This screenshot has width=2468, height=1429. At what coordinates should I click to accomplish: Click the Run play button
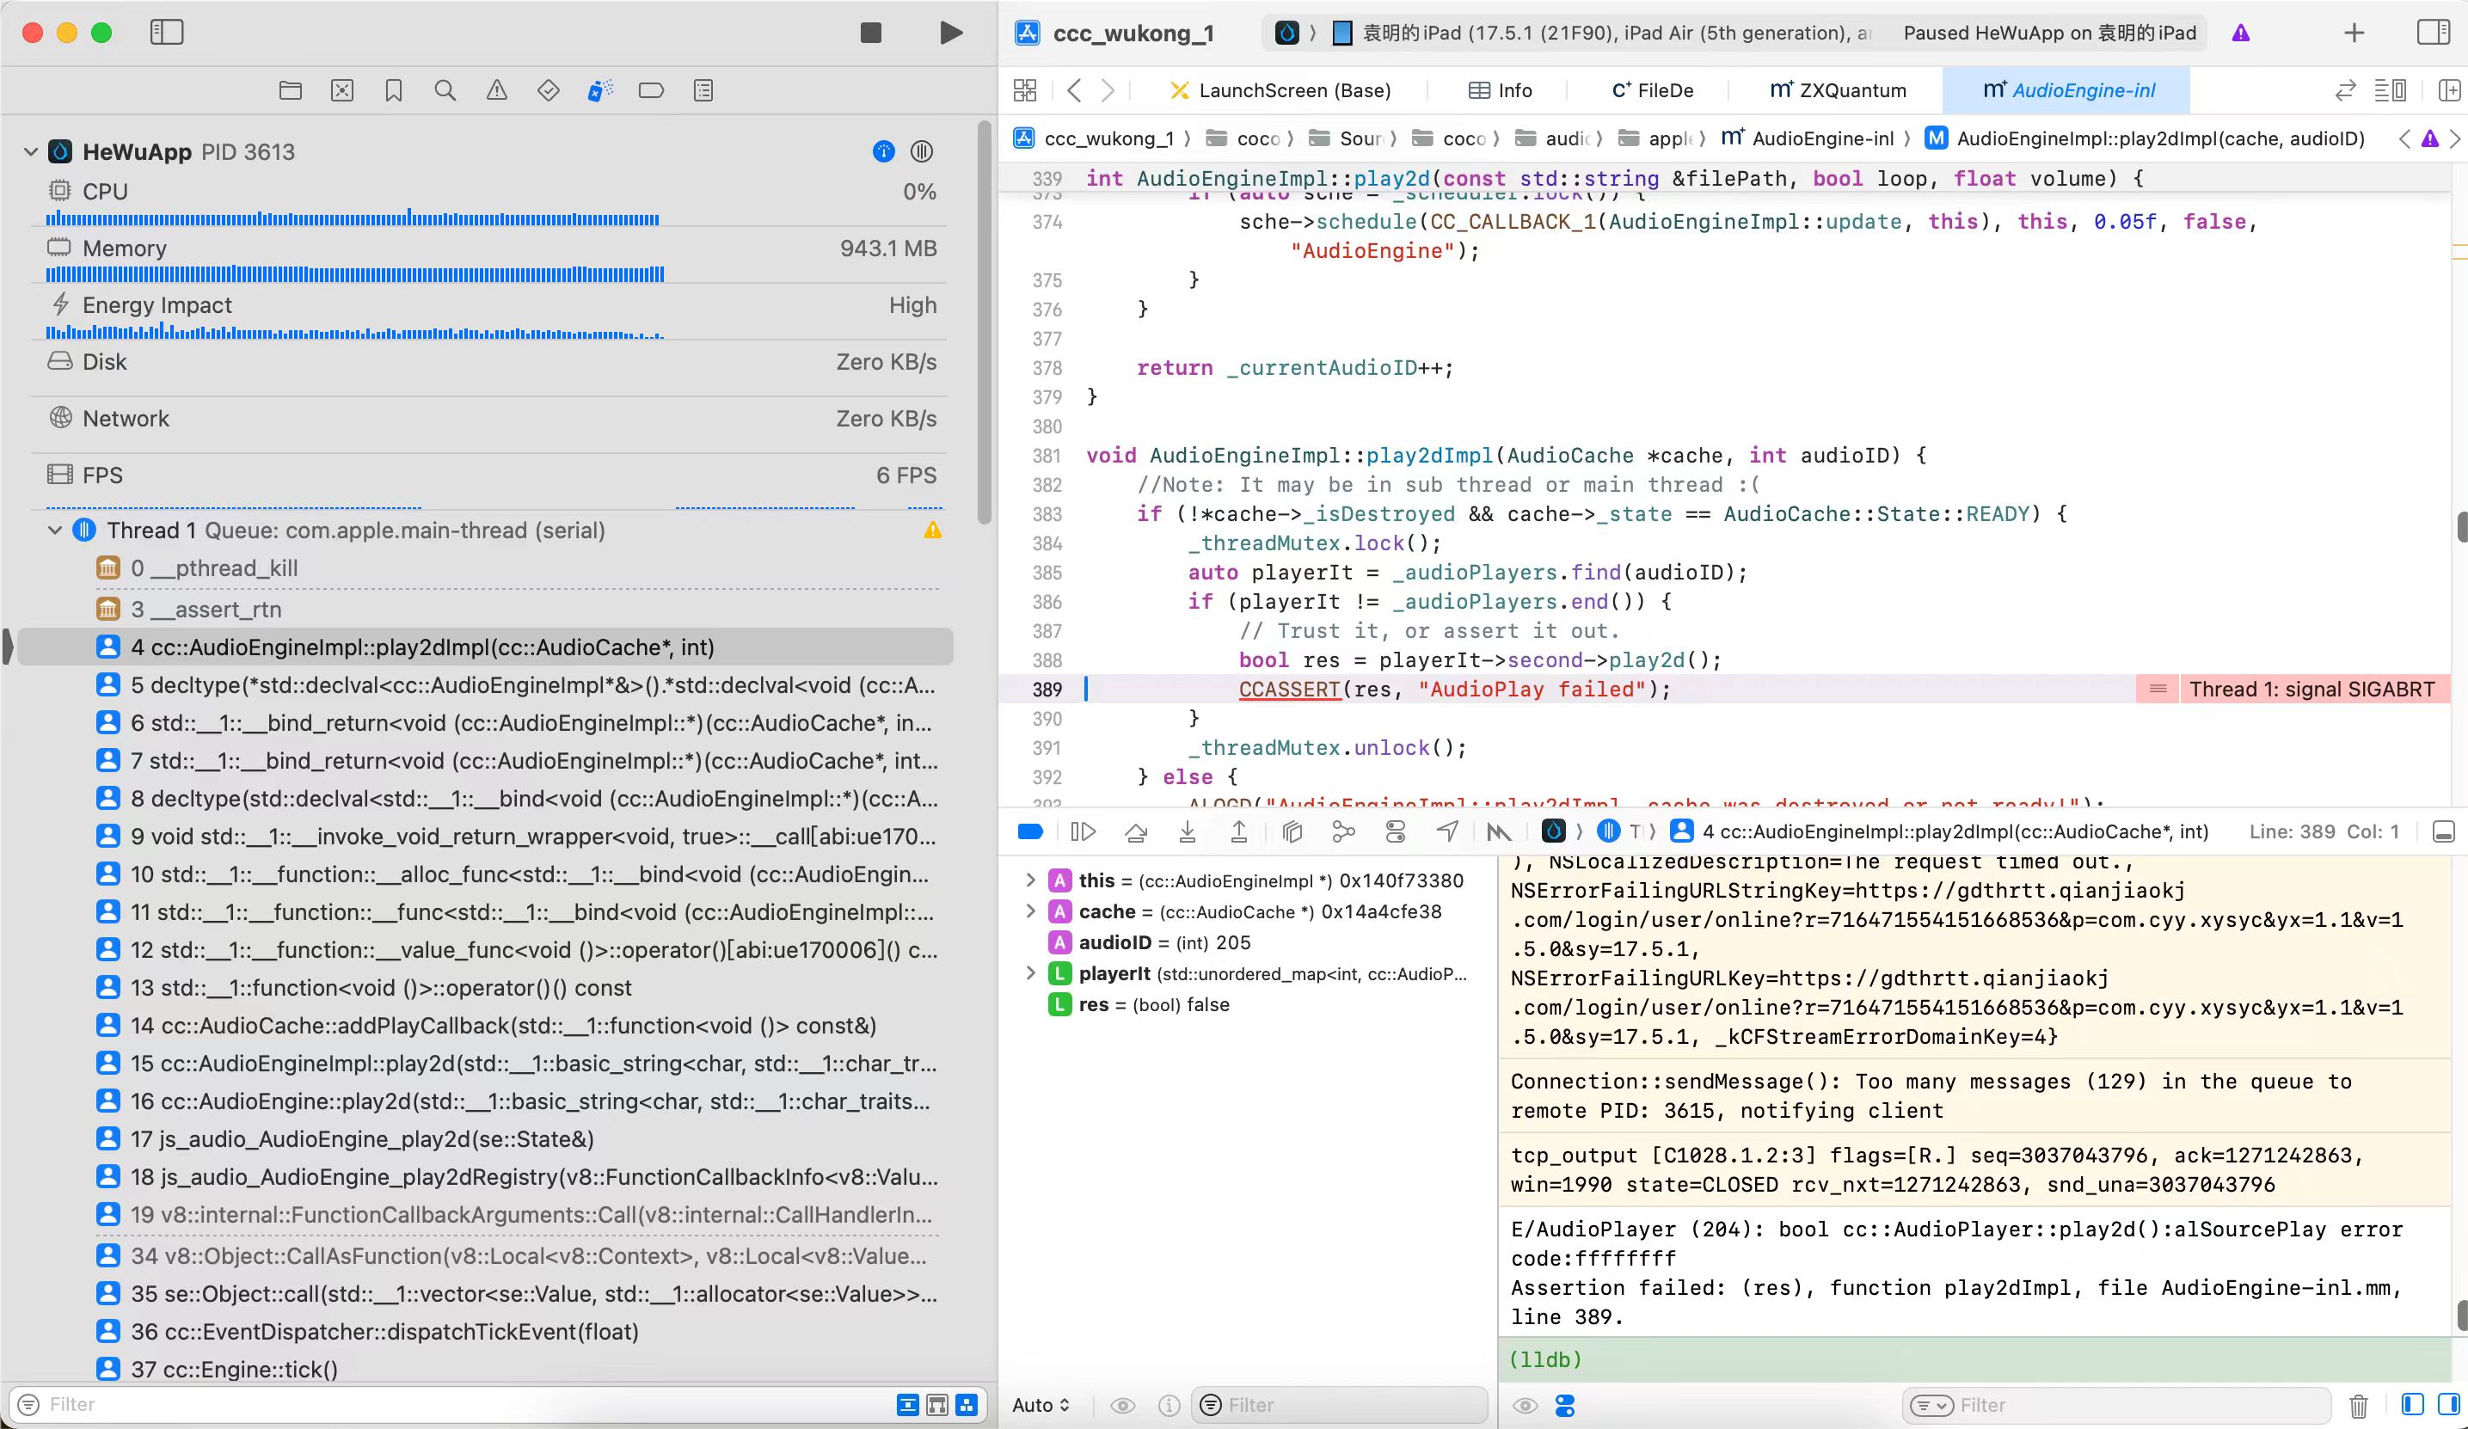point(950,33)
